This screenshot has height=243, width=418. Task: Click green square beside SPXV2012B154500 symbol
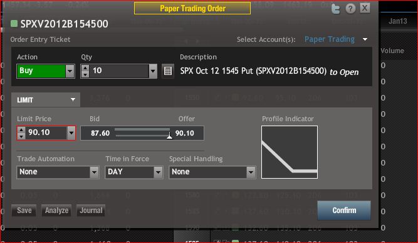click(x=14, y=24)
